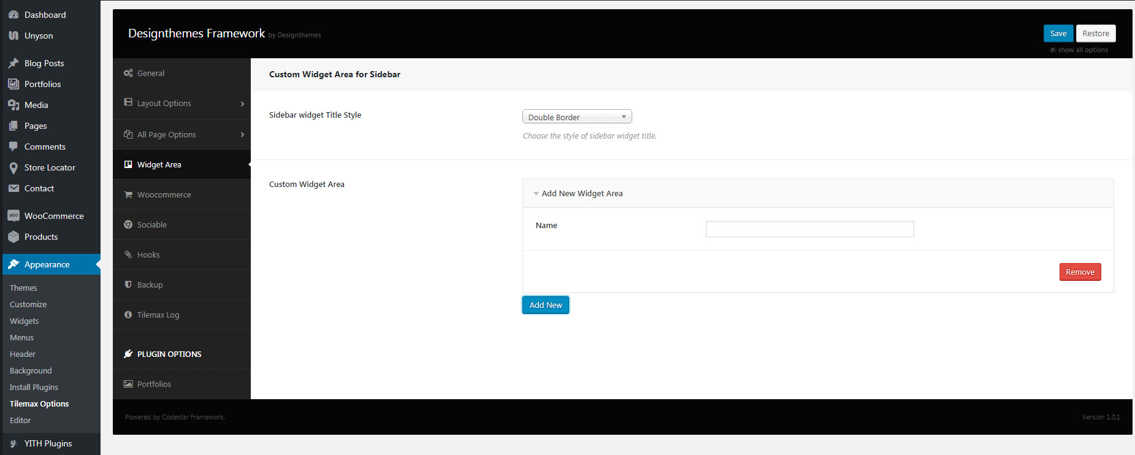Focus the widget area Name input field

point(809,229)
